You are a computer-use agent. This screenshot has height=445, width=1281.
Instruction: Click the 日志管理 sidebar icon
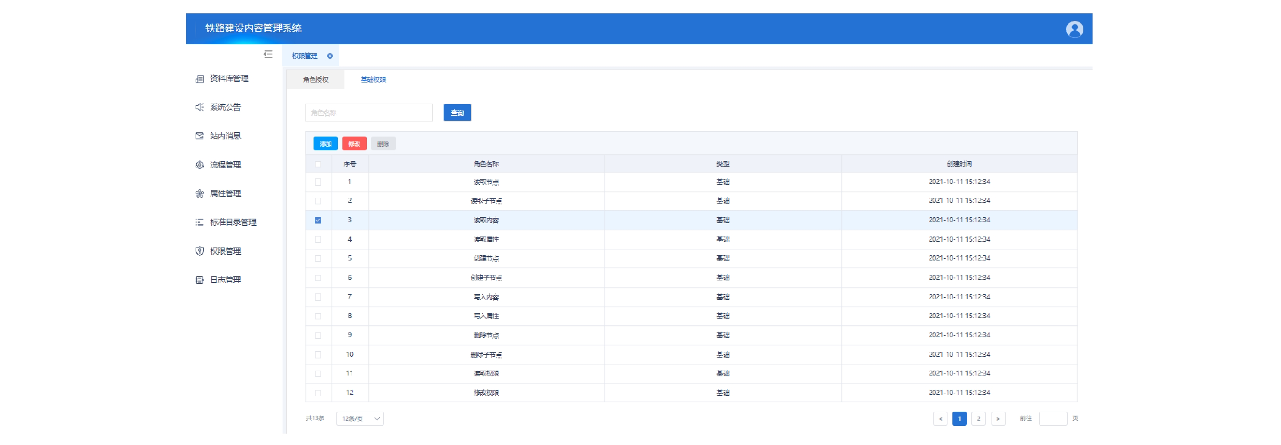[199, 280]
